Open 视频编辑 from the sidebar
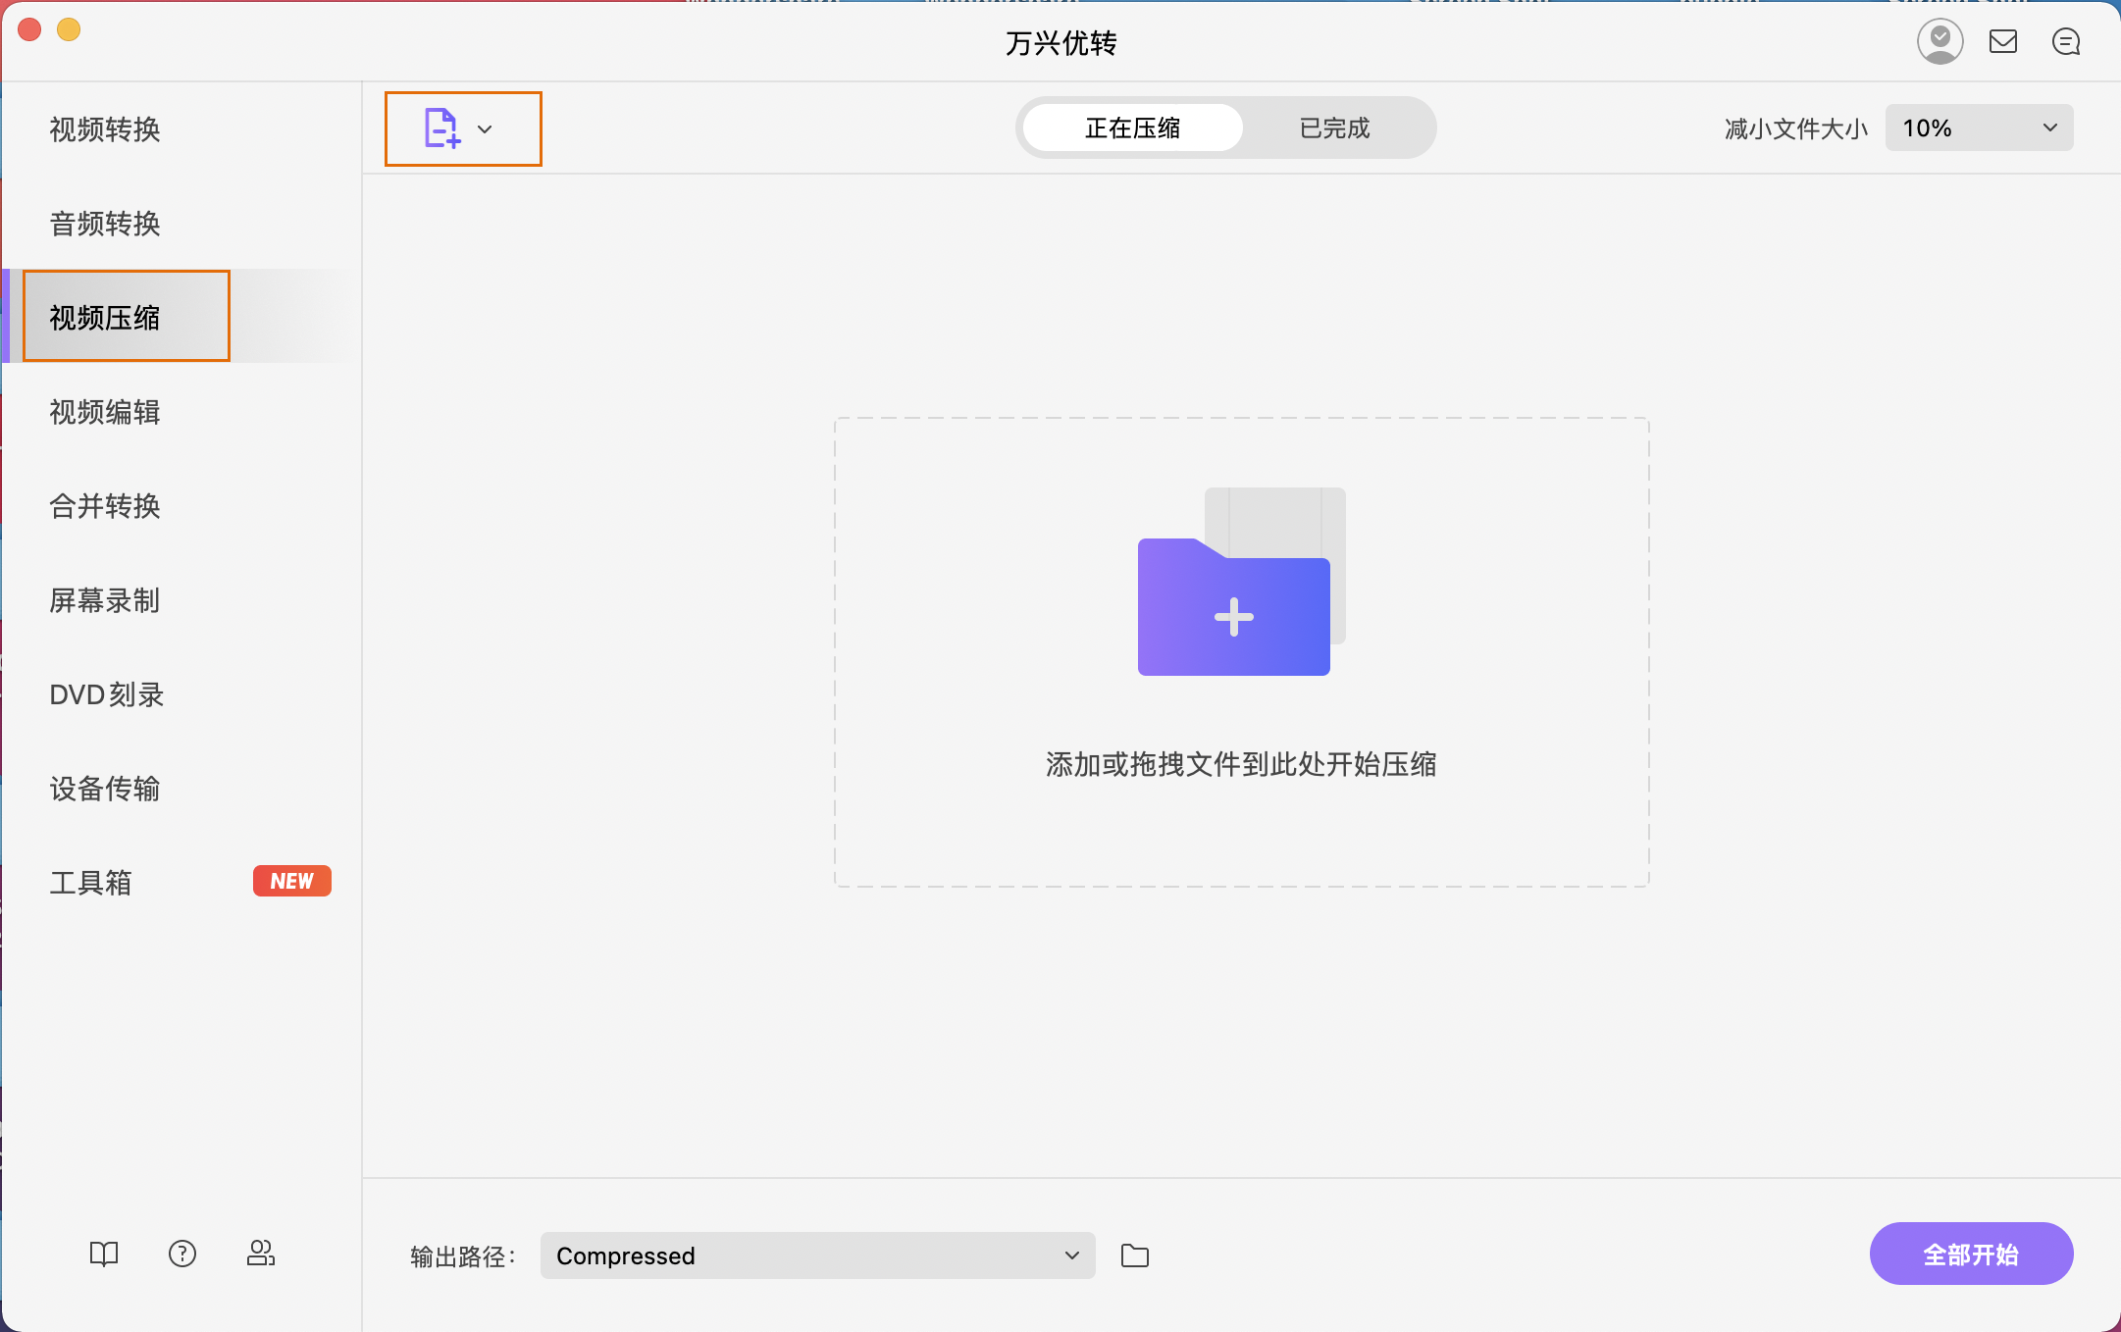 tap(105, 412)
